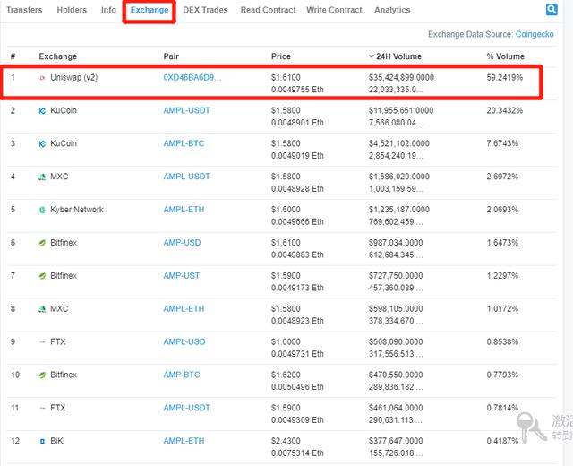Open KuCoin AMPL-BTC pair link
The height and width of the screenshot is (466, 573).
[x=184, y=143]
